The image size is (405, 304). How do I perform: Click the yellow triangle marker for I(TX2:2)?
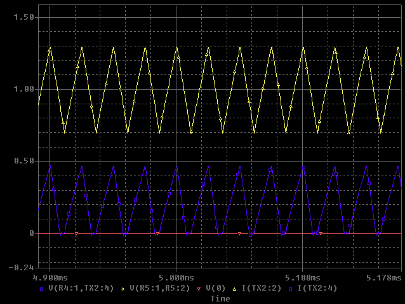[x=234, y=289]
